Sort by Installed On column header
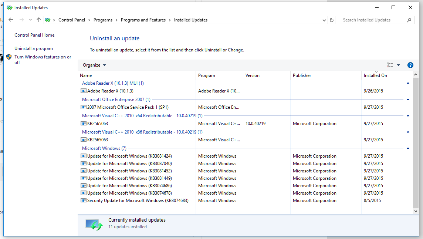The height and width of the screenshot is (239, 423). click(x=375, y=75)
